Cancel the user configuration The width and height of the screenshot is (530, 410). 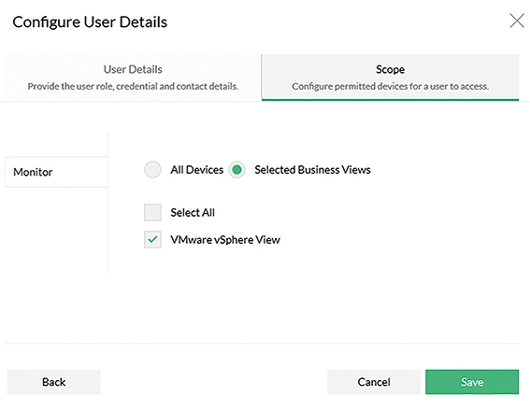click(x=374, y=382)
